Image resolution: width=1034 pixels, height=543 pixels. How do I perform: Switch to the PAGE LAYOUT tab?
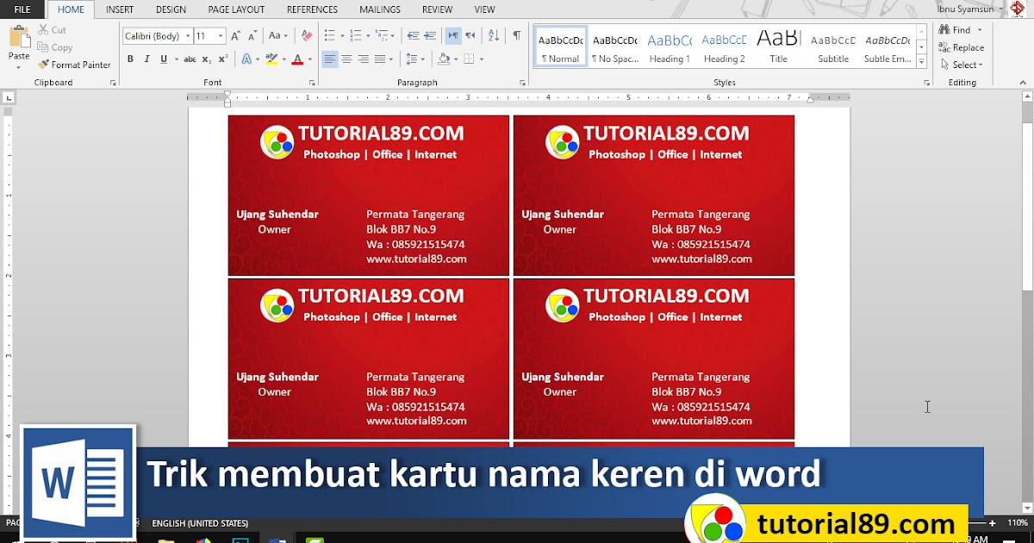236,10
